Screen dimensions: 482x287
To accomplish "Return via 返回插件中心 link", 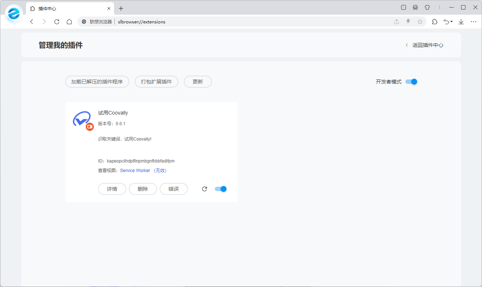I will tap(424, 45).
